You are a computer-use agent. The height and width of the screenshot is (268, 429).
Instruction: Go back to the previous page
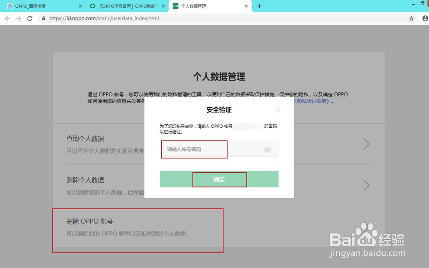8,18
